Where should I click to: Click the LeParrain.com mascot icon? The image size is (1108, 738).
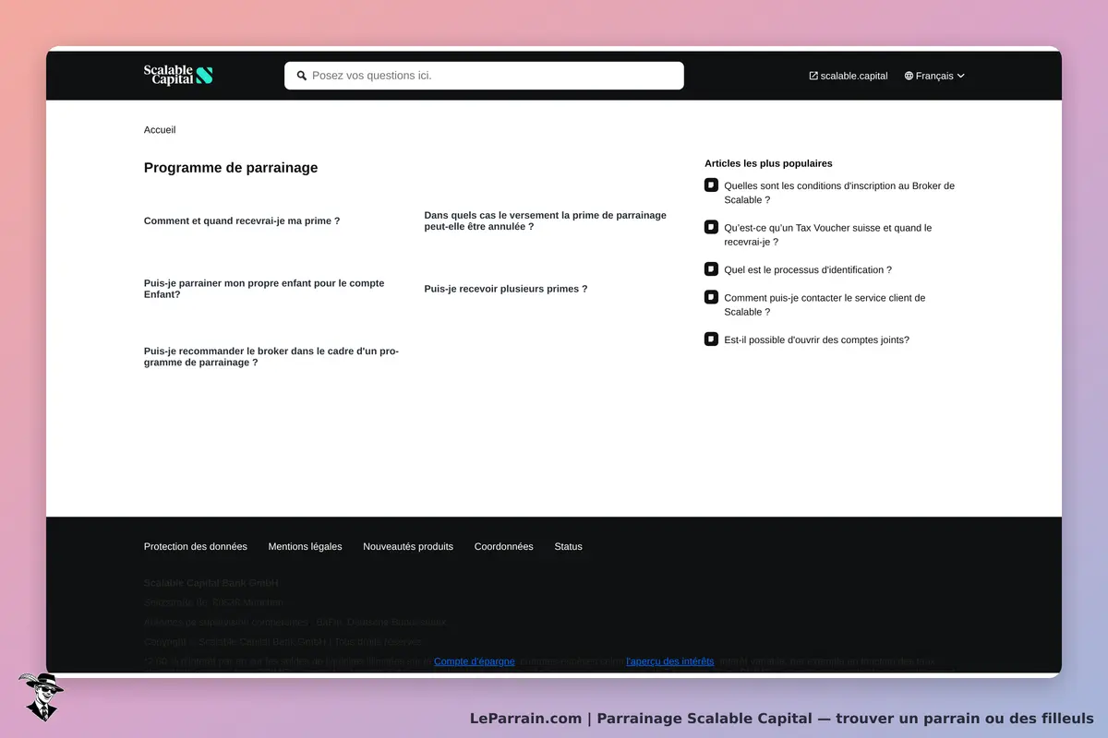point(40,696)
